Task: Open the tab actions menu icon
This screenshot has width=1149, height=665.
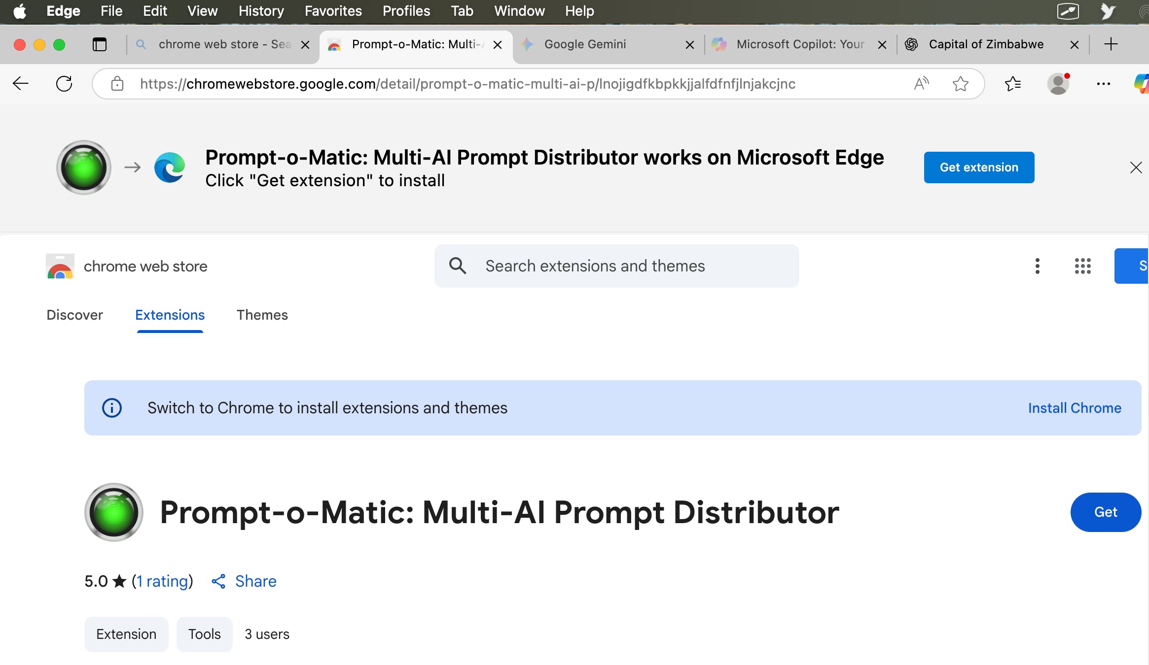Action: [x=100, y=44]
